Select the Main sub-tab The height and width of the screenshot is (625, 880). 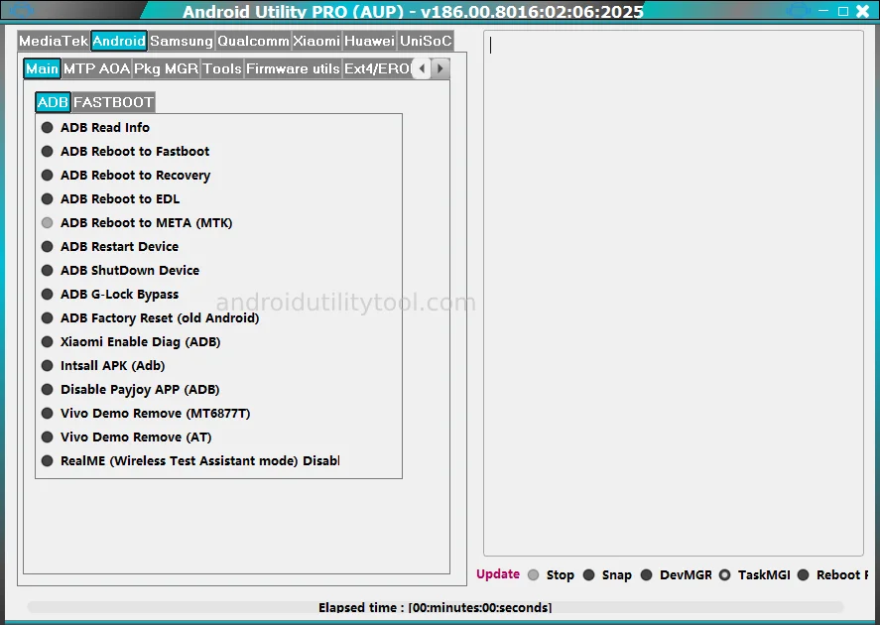pos(42,69)
